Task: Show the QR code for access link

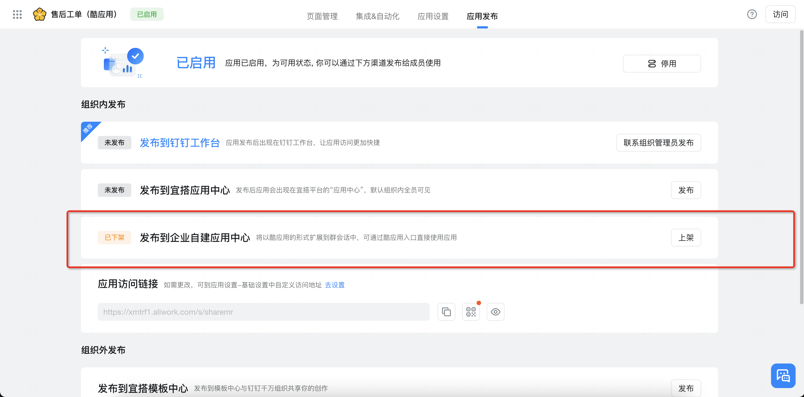Action: (471, 312)
